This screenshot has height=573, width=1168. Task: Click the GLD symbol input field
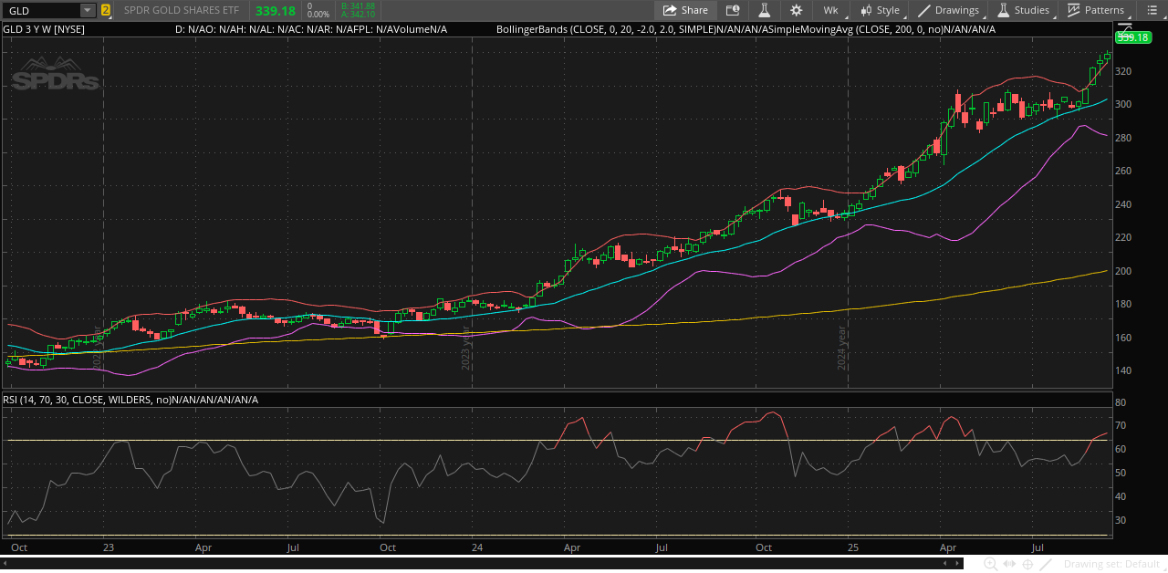pyautogui.click(x=42, y=10)
